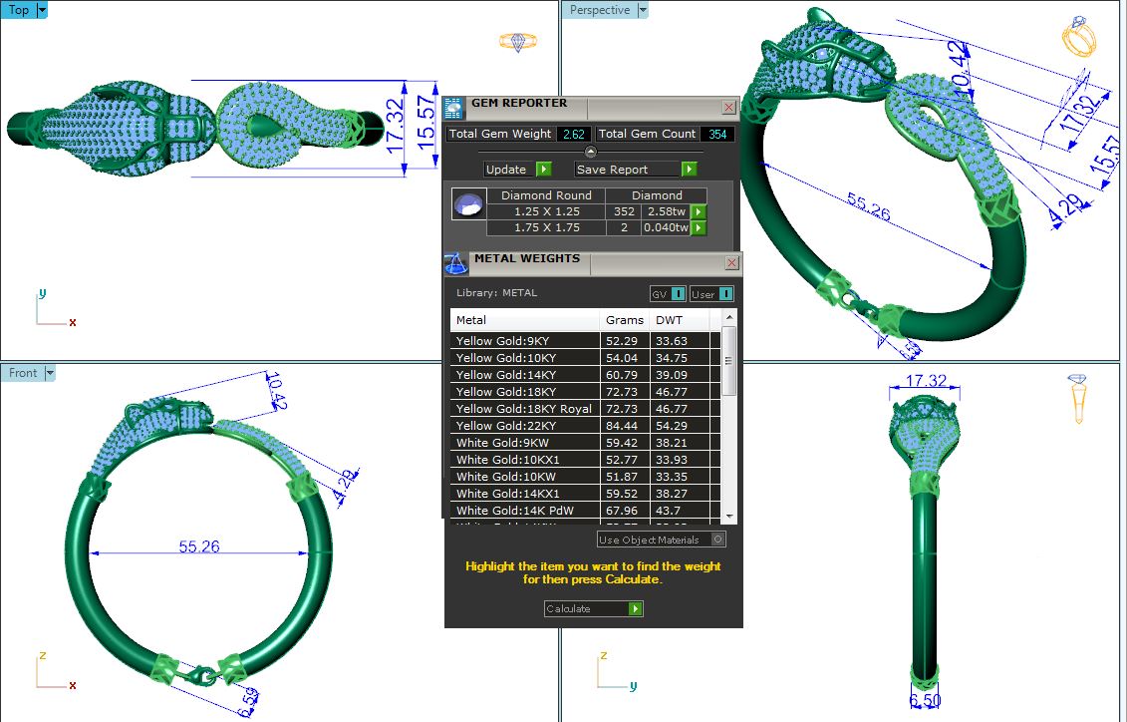Viewport: 1127px width, 722px height.
Task: Click the green arrow beside Save Report
Action: click(x=689, y=170)
